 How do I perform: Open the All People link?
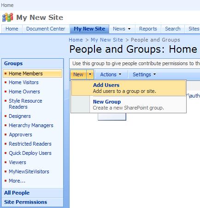click(17, 193)
